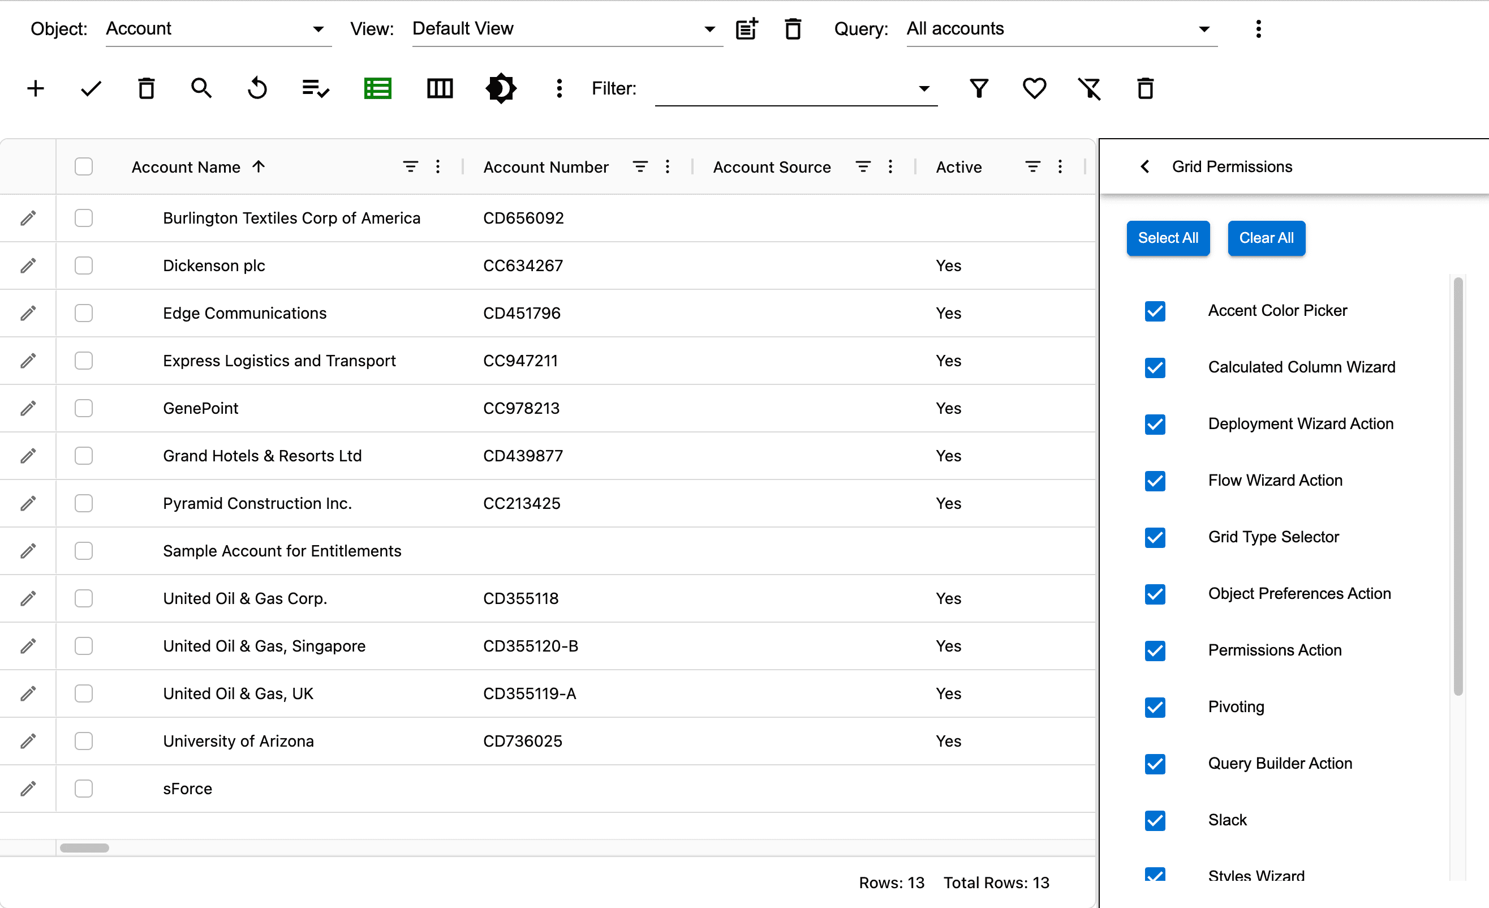
Task: Uncheck the Pivoting permission checkbox
Action: pyautogui.click(x=1155, y=706)
